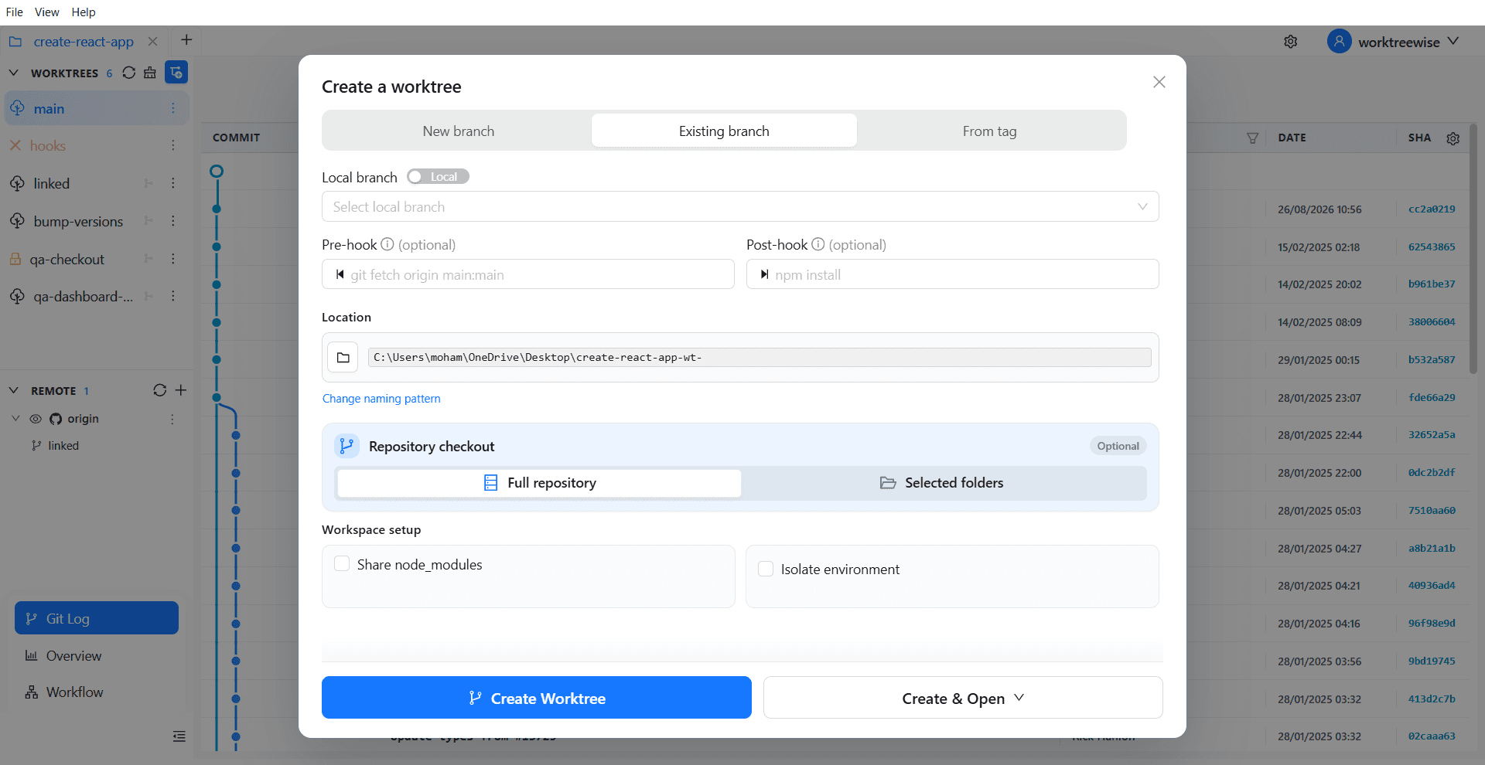Click the Create Worktree button
This screenshot has width=1485, height=765.
537,698
